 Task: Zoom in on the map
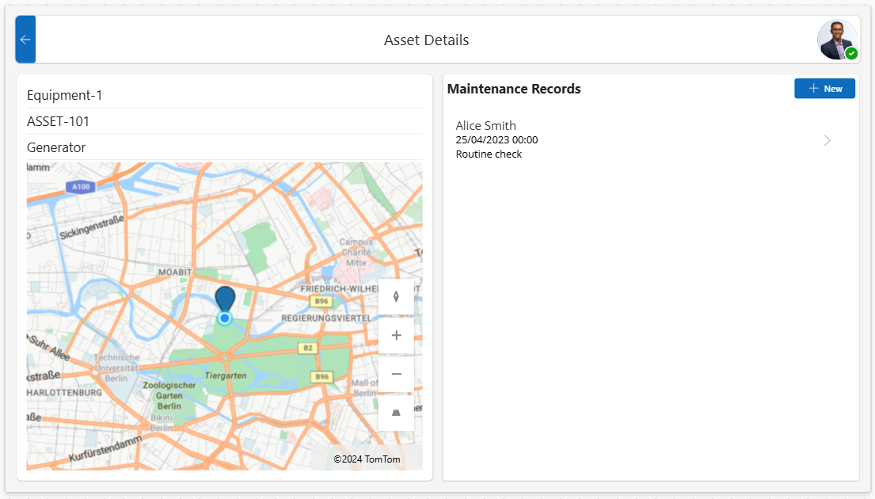(396, 335)
